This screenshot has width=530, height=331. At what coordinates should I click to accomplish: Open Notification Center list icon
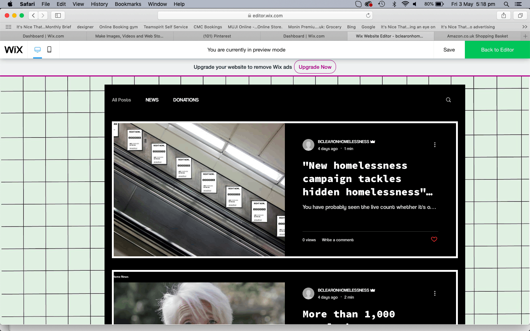518,4
